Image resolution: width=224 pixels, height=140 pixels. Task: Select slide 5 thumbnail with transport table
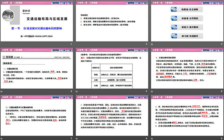[112, 70]
